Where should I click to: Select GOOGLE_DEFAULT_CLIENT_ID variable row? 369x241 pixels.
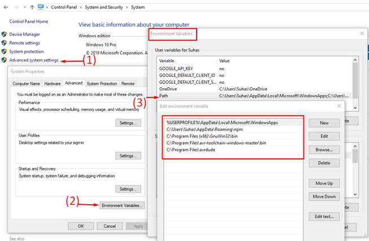(255, 75)
